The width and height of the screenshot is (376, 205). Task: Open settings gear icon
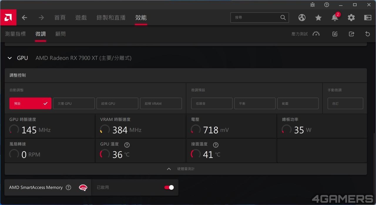[351, 18]
